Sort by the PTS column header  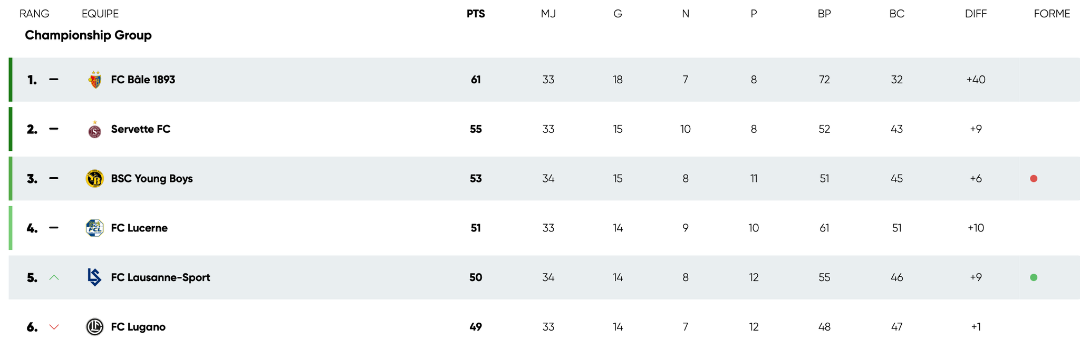pyautogui.click(x=475, y=14)
